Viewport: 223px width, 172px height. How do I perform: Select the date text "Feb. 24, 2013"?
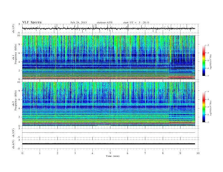[79, 22]
